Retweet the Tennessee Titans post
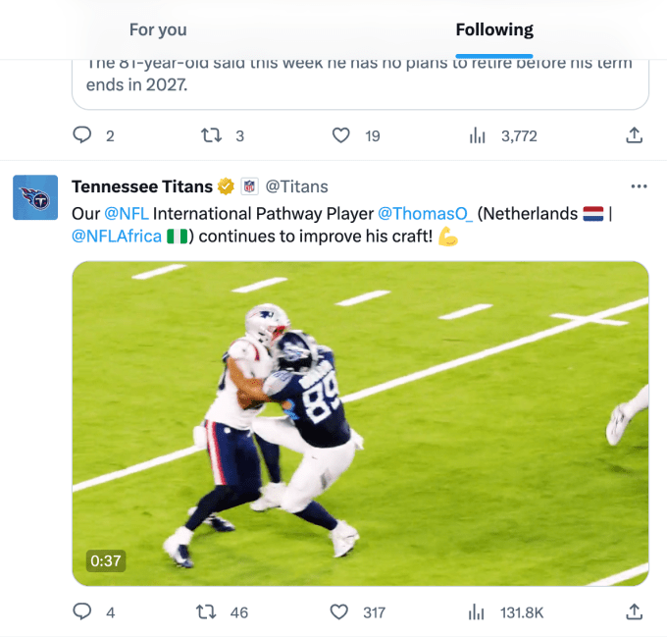 point(207,612)
